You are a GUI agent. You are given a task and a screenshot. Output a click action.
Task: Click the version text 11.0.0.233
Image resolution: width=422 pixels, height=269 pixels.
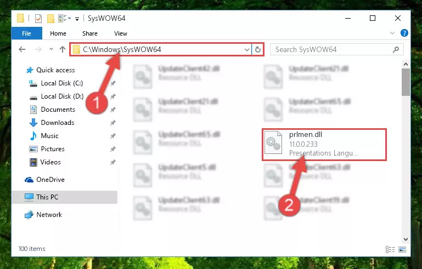[303, 144]
